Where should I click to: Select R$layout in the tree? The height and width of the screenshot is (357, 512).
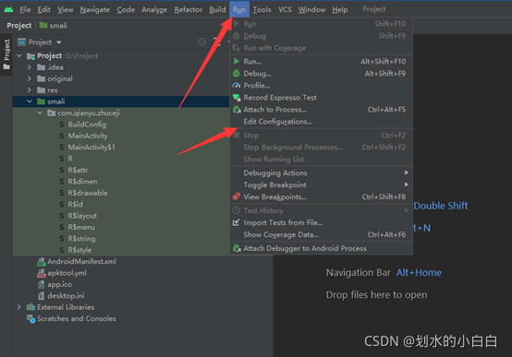pos(82,216)
